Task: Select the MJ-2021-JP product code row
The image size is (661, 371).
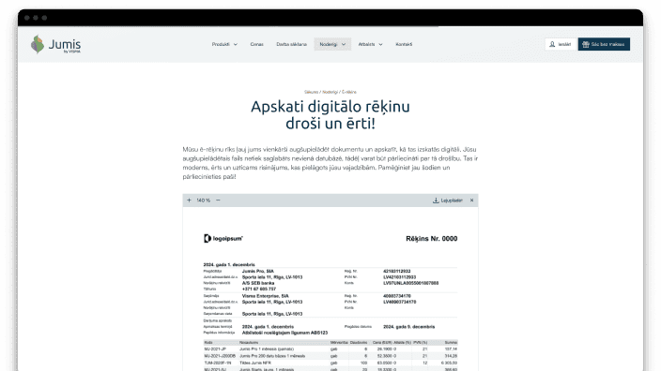Action: [330, 349]
